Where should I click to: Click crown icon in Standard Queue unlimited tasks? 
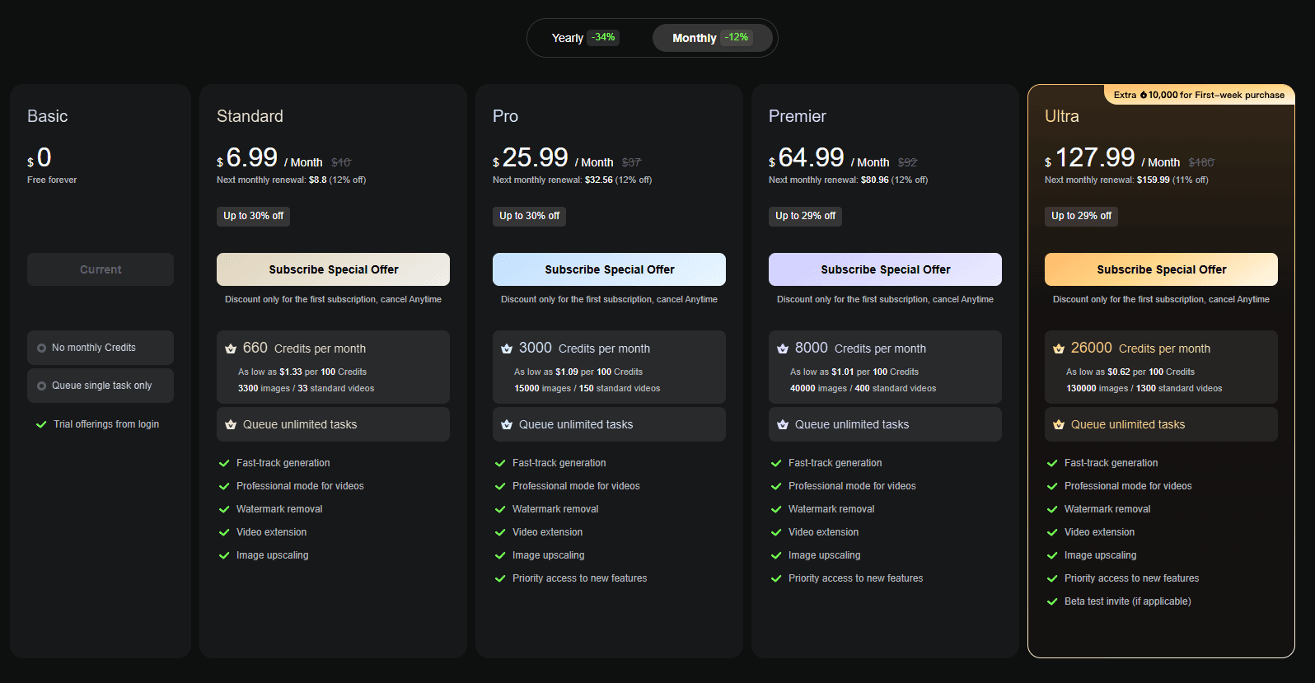tap(231, 424)
